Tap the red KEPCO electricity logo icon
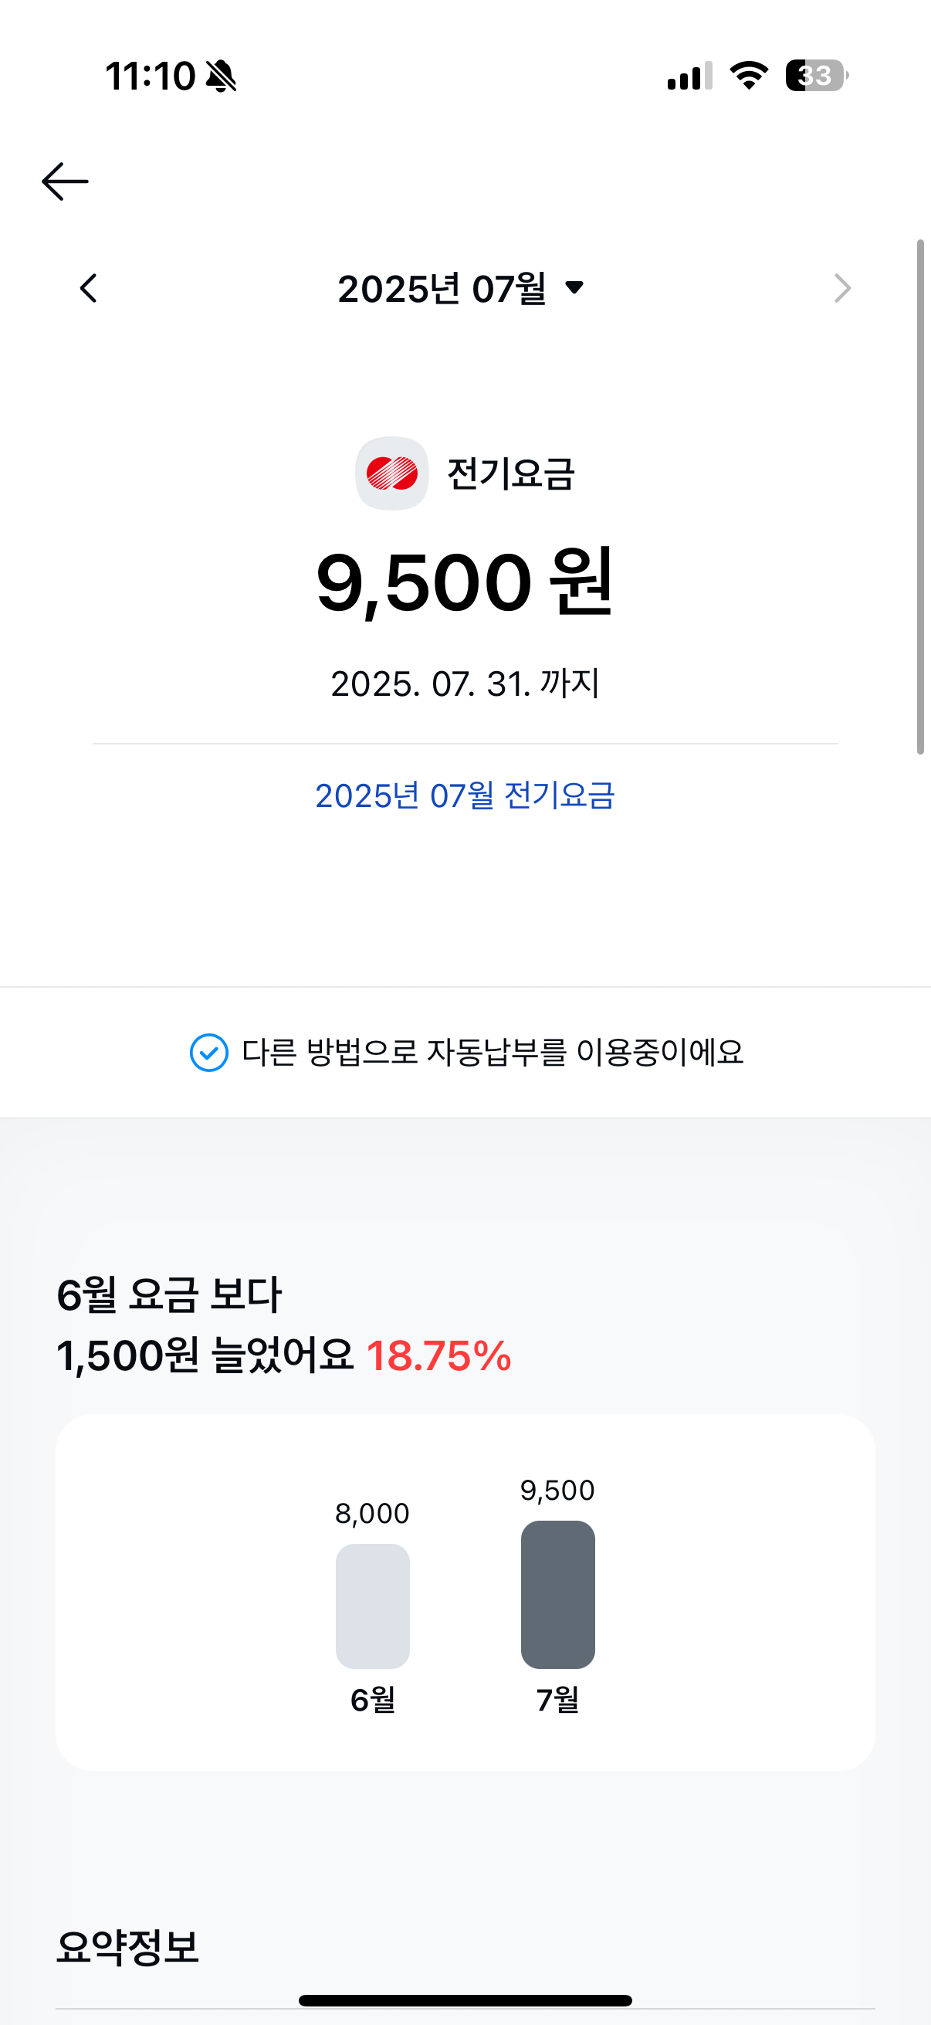 (392, 473)
